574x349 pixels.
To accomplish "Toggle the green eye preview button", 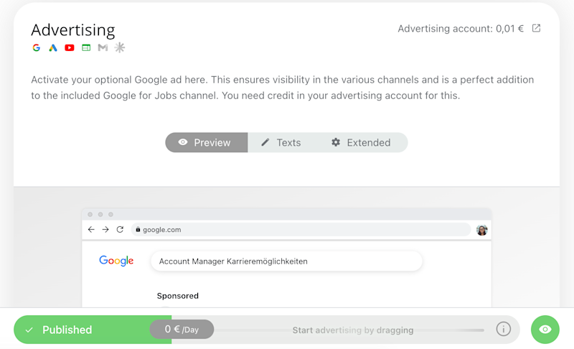I will 545,330.
